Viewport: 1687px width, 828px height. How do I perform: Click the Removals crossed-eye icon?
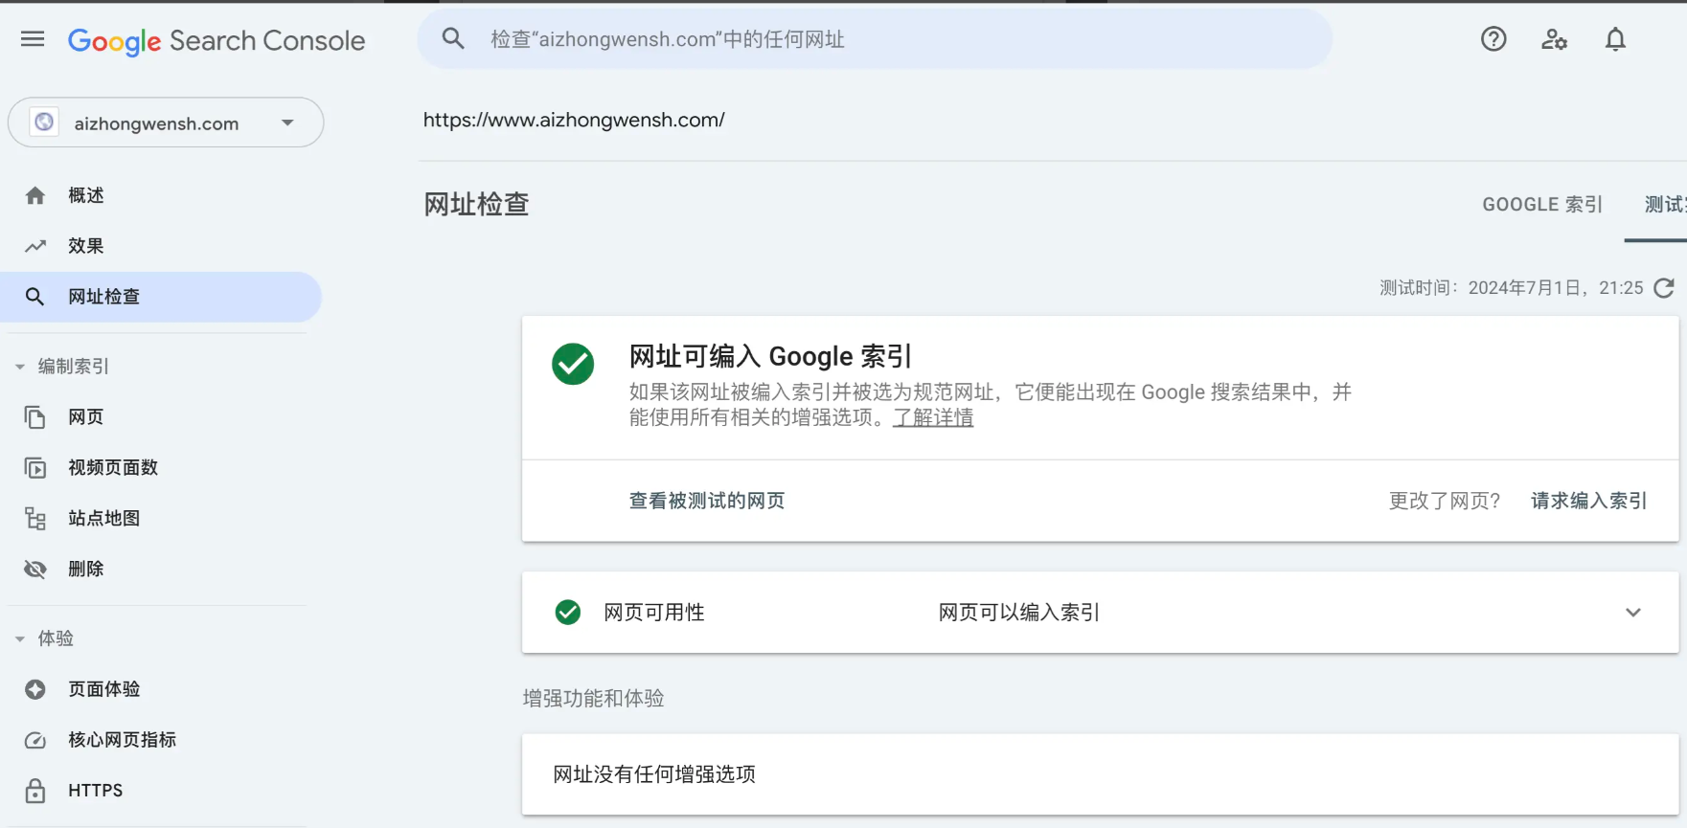coord(35,570)
